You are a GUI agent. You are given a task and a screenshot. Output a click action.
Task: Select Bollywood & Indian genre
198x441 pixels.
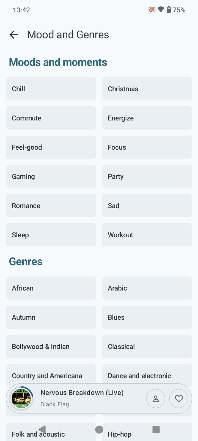point(51,346)
